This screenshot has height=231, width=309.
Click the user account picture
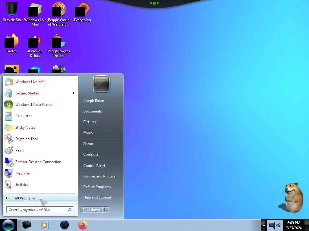click(x=101, y=84)
